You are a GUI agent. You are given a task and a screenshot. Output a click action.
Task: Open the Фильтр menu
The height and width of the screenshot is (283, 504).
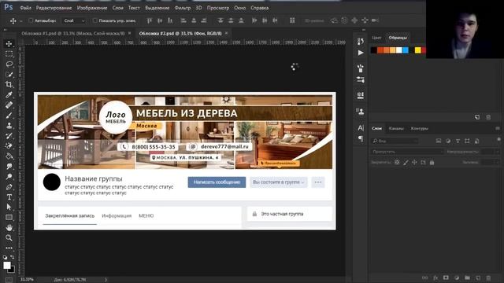click(183, 8)
